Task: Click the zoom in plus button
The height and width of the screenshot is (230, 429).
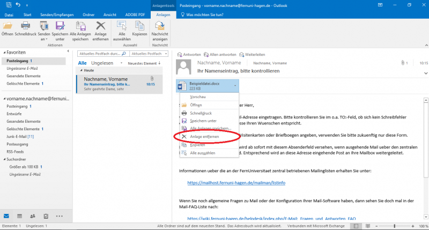Action: (x=413, y=226)
